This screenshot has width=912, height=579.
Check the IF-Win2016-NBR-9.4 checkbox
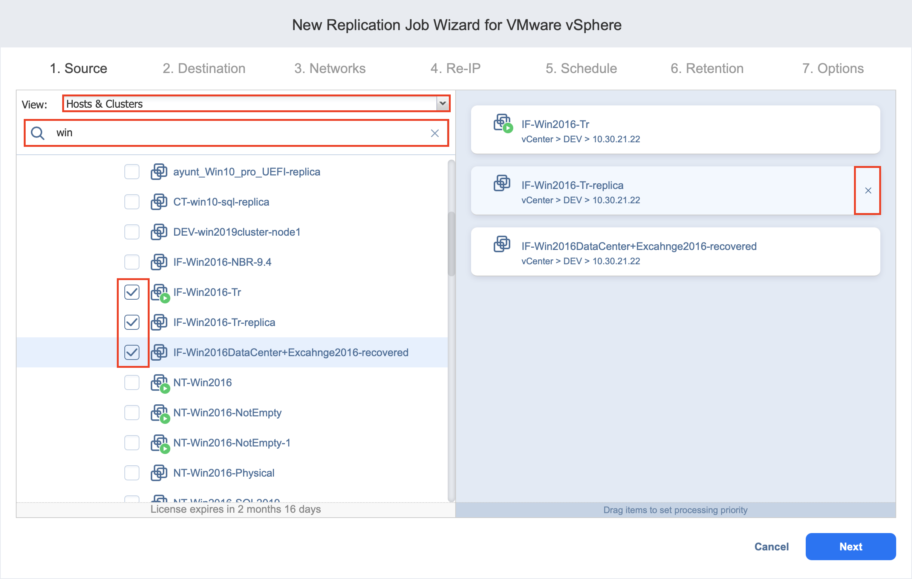tap(132, 262)
